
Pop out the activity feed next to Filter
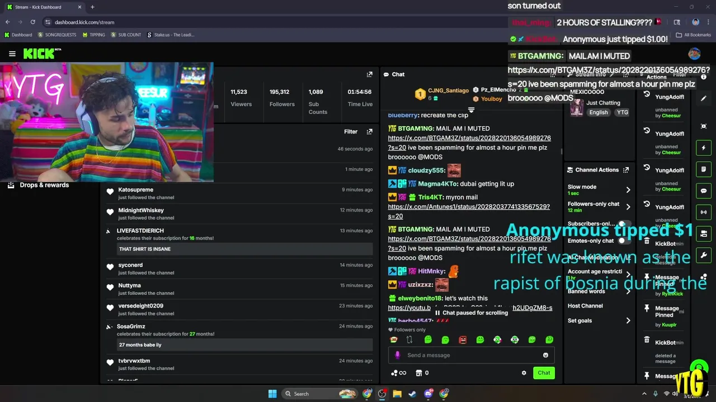coord(369,132)
